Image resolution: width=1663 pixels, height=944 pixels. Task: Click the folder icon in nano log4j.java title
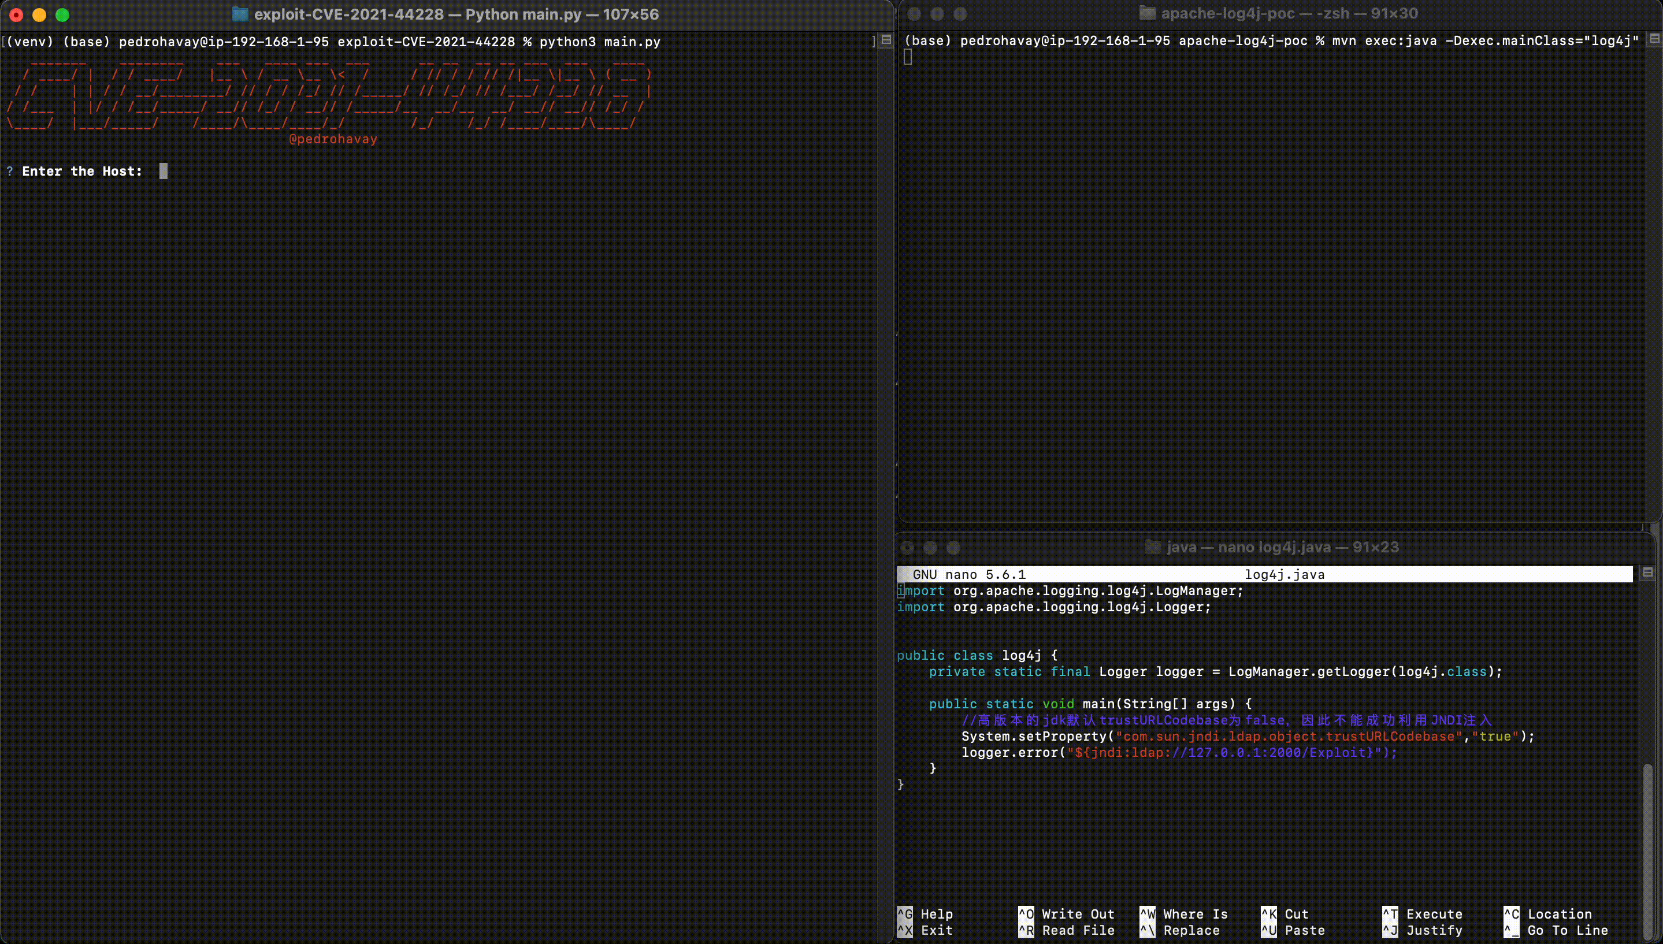pos(1153,547)
